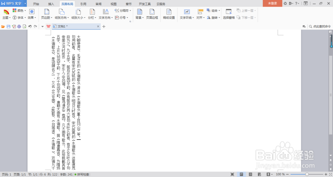Open the 云服务 tab
333x177 pixels.
click(161, 4)
